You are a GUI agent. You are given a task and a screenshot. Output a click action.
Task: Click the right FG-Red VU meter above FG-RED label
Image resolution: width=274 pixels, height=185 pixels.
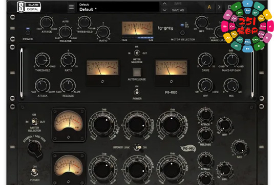click(171, 68)
